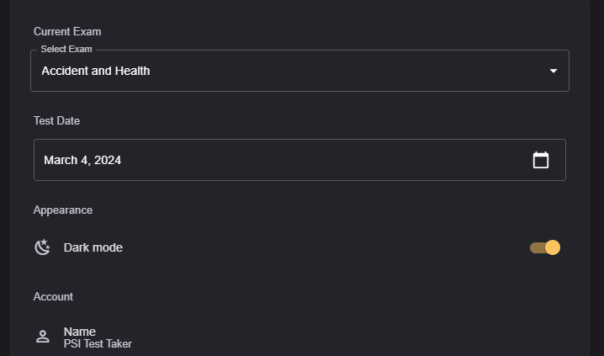
Task: Click the yellow knob of Dark mode switch
Action: (x=553, y=247)
